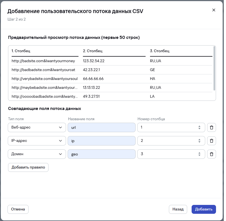Viewport: 226px width, 221px height.
Task: Change column number stepper showing 1
Action: tap(199, 127)
